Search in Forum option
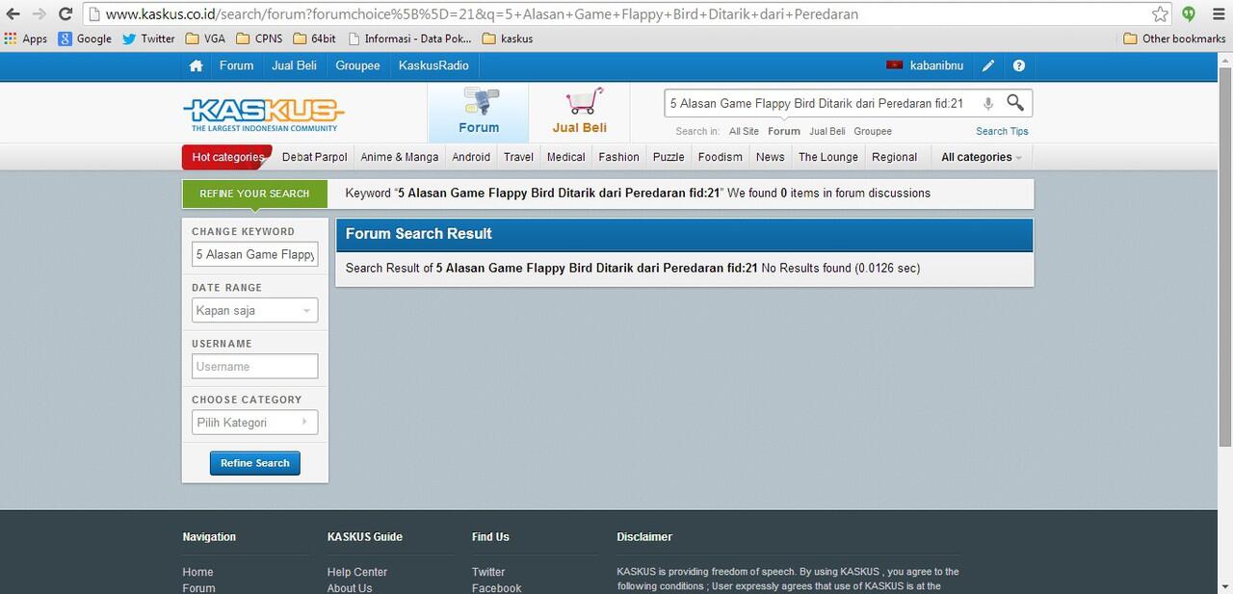 point(784,131)
